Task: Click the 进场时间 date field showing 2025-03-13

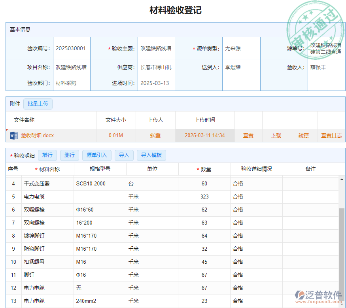Action: [x=156, y=83]
